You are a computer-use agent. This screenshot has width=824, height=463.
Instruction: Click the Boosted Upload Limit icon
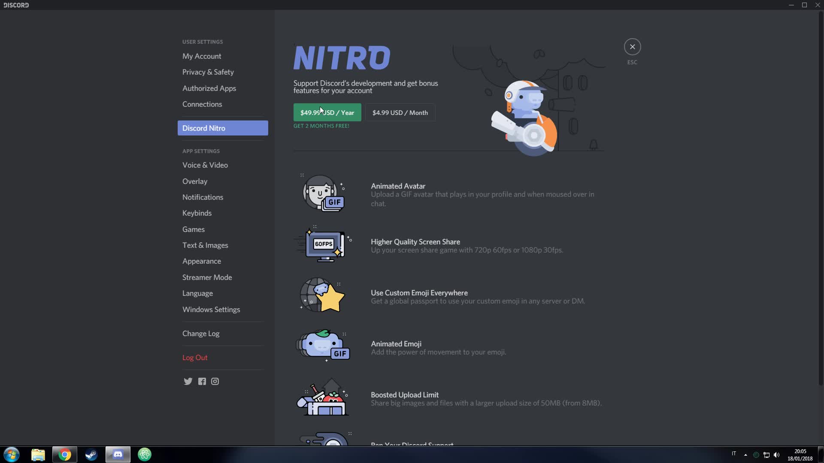[x=323, y=399]
